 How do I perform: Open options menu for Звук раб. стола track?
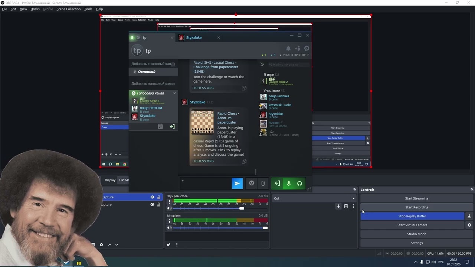click(170, 202)
